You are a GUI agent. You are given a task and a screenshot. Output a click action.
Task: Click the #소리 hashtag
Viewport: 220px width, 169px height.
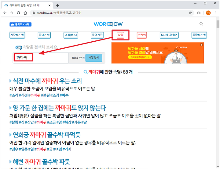pos(14,95)
